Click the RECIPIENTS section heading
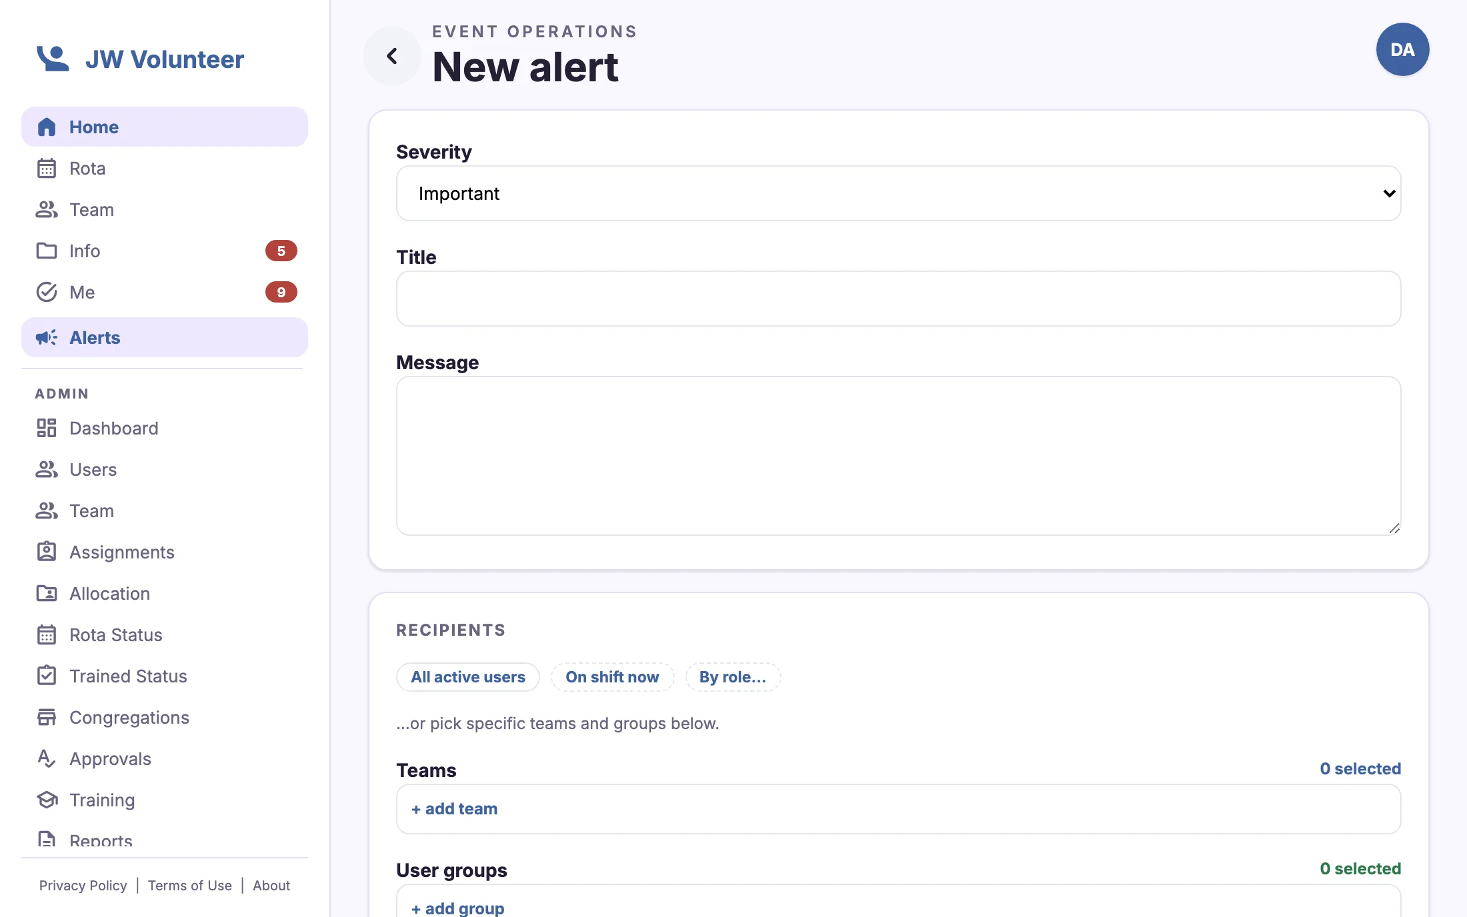The height and width of the screenshot is (917, 1467). point(451,630)
